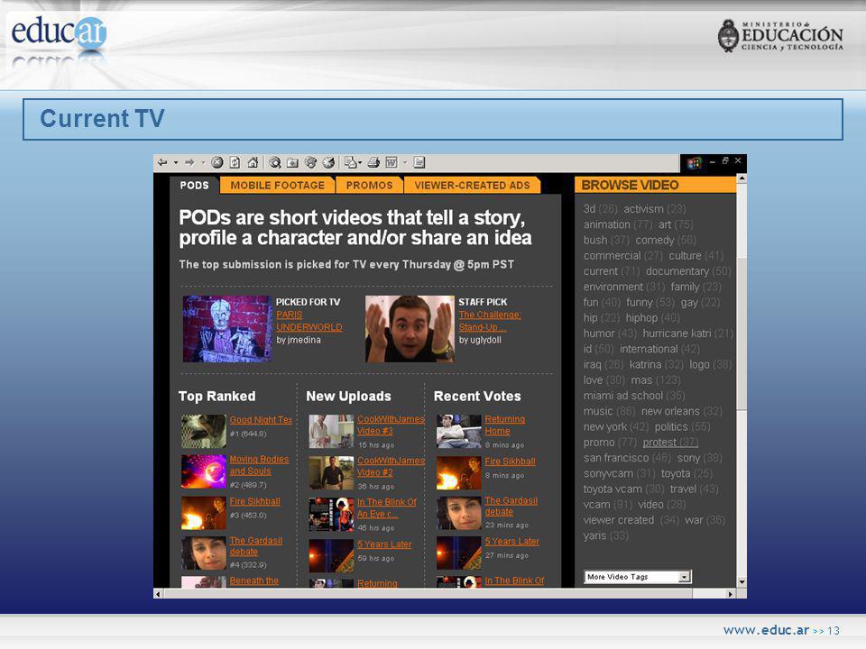The image size is (866, 649).
Task: Select the 'viewer created' video tag
Action: 619,520
